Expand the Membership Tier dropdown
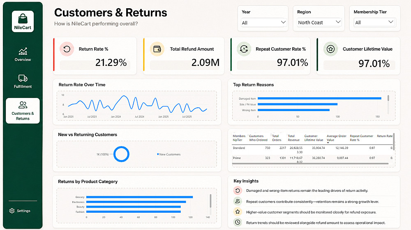Image resolution: width=411 pixels, height=230 pixels. (x=374, y=22)
